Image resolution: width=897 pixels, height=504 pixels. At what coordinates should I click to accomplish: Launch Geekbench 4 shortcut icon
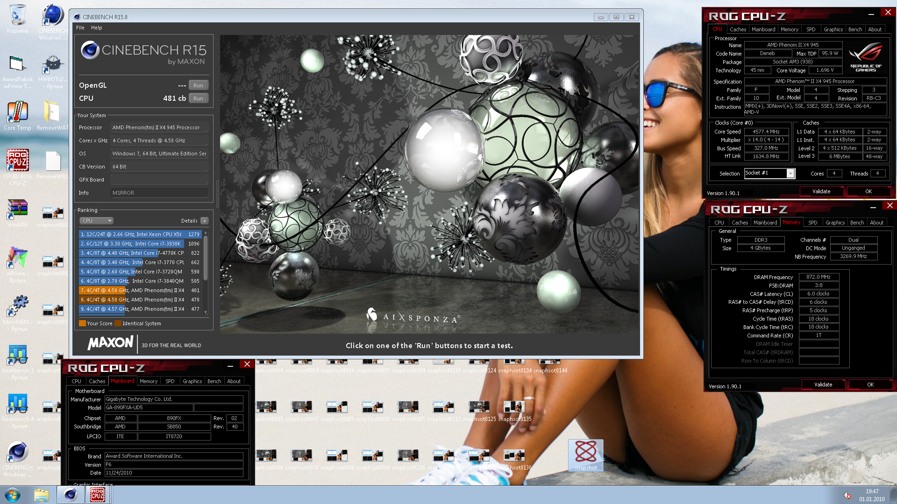tap(17, 411)
